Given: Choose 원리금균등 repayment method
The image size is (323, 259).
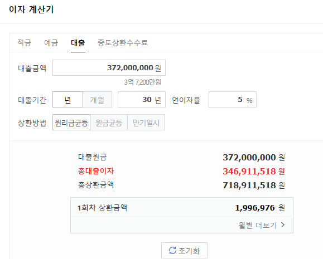Looking at the screenshot, I should coord(71,123).
